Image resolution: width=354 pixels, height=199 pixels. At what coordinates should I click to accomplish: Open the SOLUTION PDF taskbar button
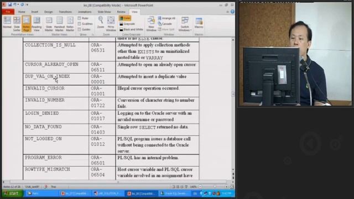[x=108, y=193]
